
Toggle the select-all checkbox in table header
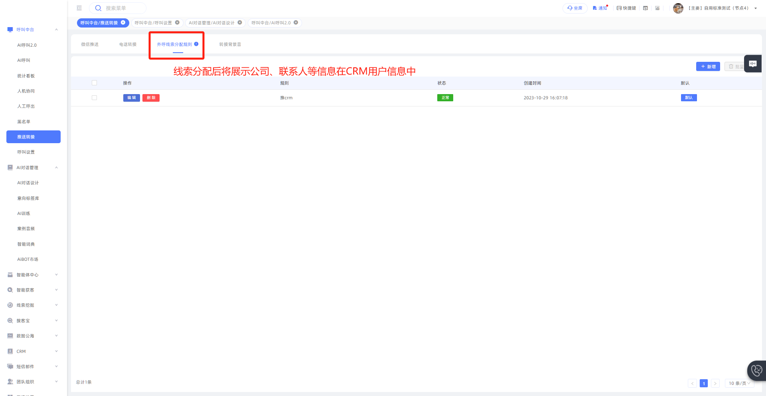tap(95, 83)
